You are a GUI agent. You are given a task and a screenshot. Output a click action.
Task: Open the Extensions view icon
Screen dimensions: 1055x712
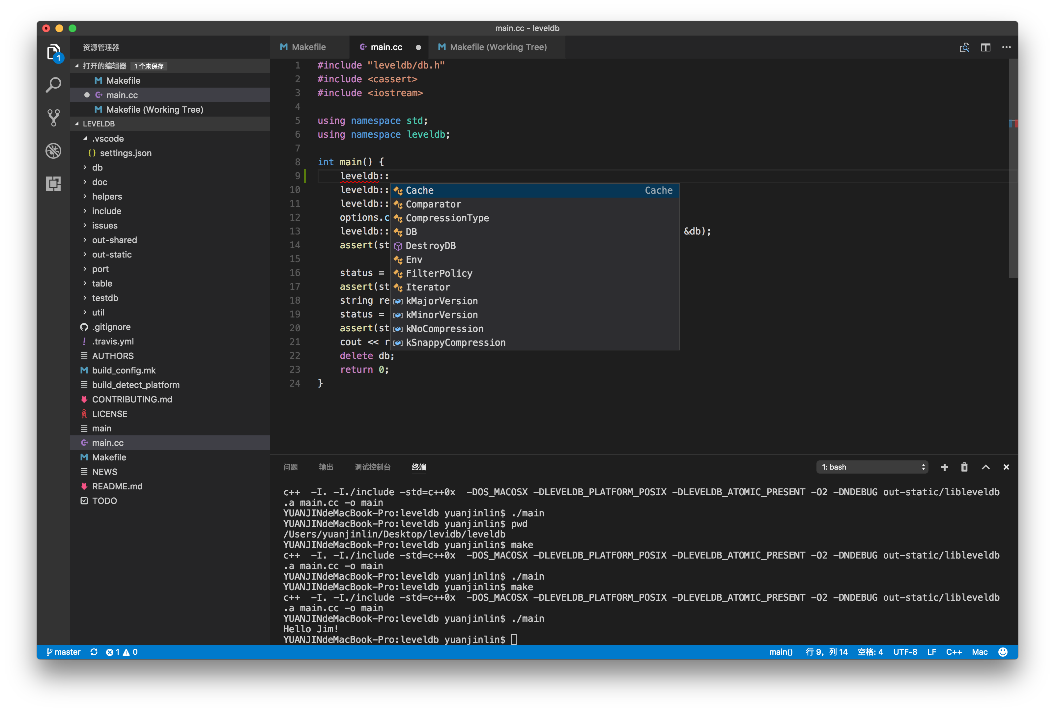coord(54,183)
